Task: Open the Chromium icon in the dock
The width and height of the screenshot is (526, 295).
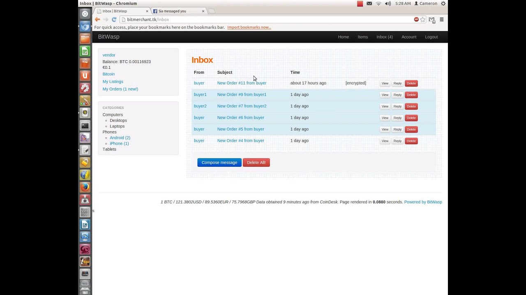Action: 85,27
